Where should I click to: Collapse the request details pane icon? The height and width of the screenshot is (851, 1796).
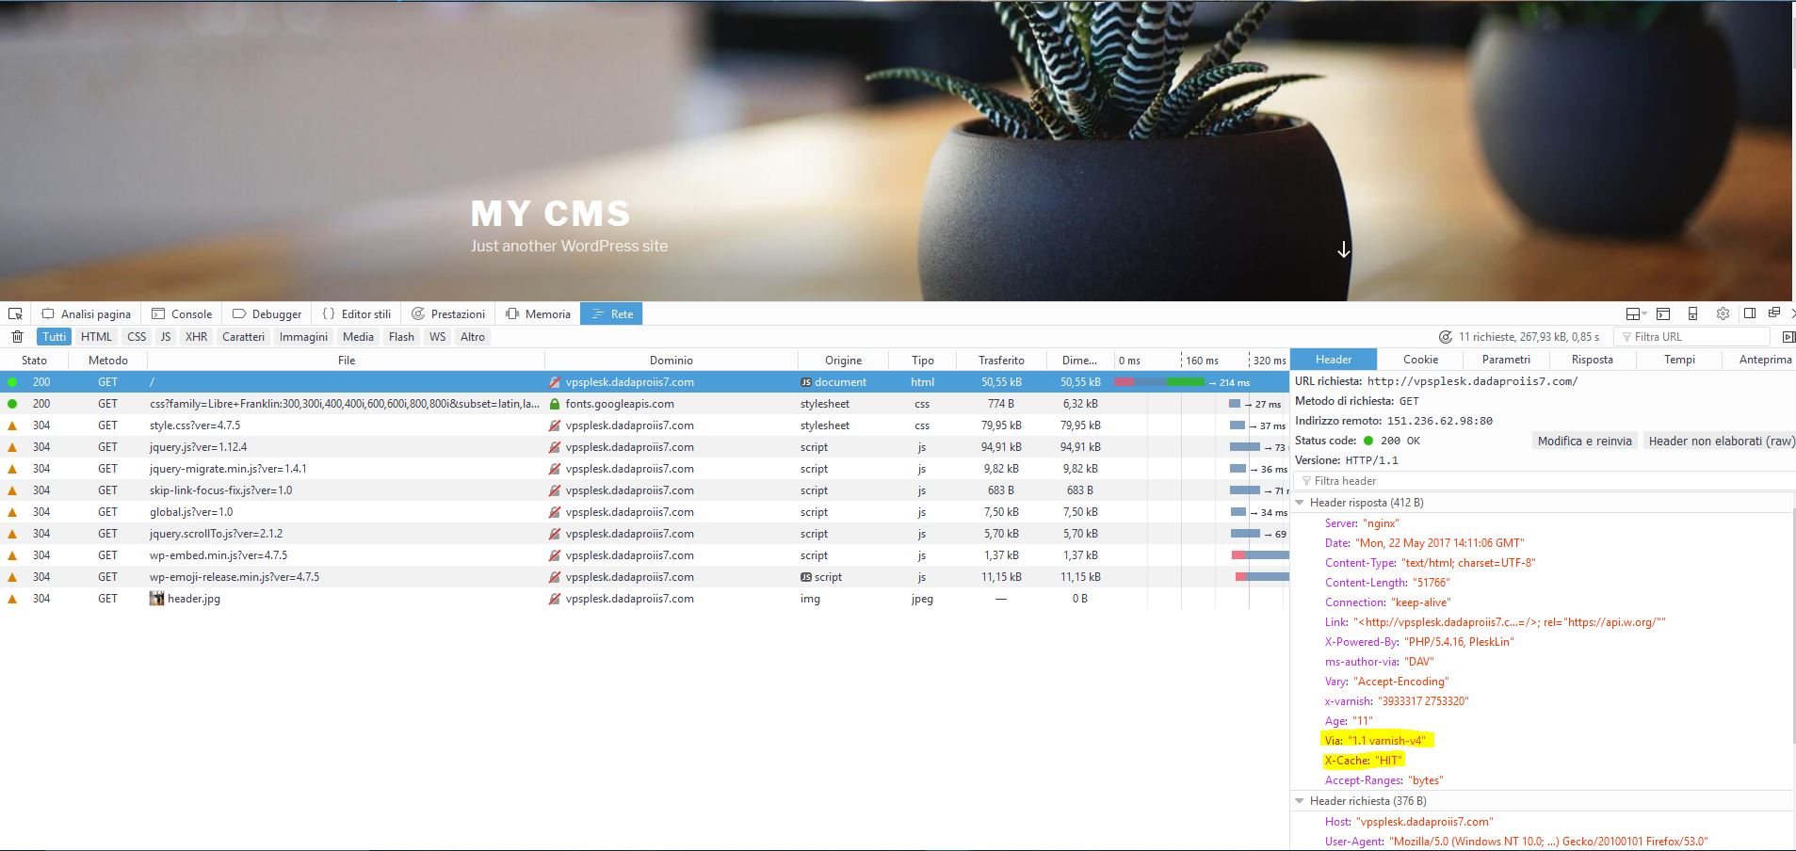(x=1788, y=336)
